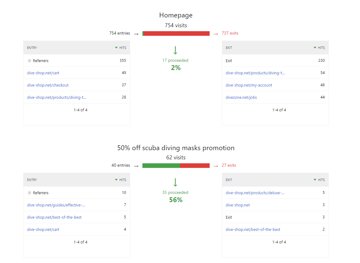Click the Hits sort icon in Homepage exit table
The height and width of the screenshot is (263, 360).
point(315,48)
